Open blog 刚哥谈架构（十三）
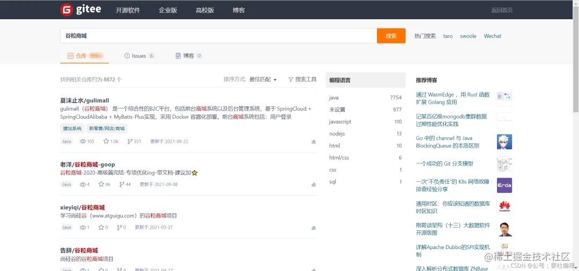The height and width of the screenshot is (271, 579). pos(452,229)
